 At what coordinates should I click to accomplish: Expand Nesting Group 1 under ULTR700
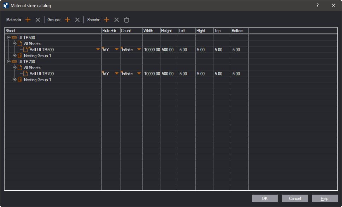tap(14, 80)
